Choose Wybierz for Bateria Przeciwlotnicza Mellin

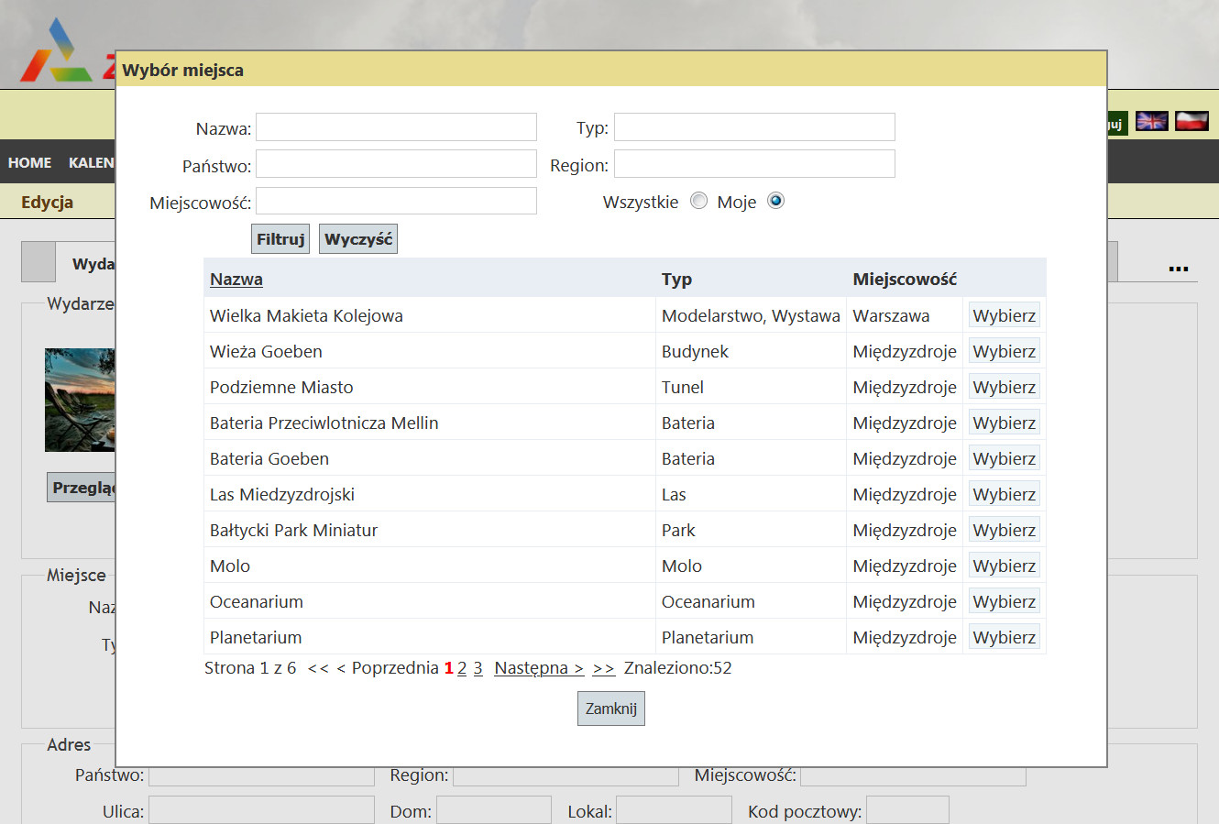[1005, 423]
